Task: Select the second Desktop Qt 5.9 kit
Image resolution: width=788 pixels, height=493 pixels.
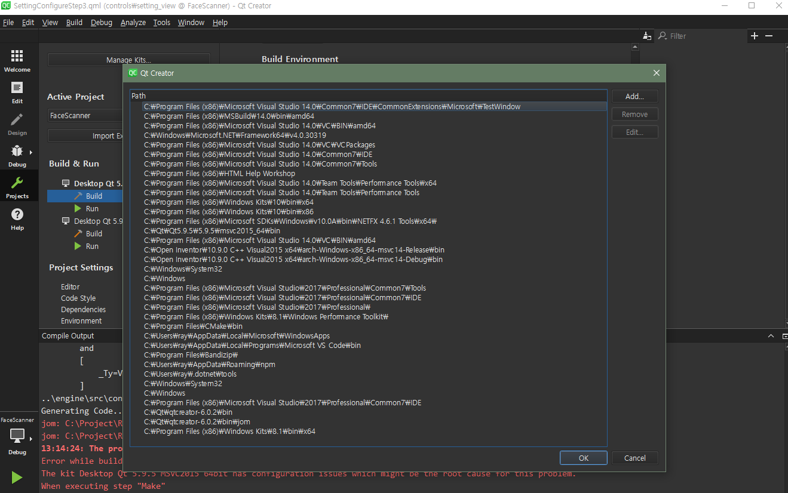Action: pos(92,221)
